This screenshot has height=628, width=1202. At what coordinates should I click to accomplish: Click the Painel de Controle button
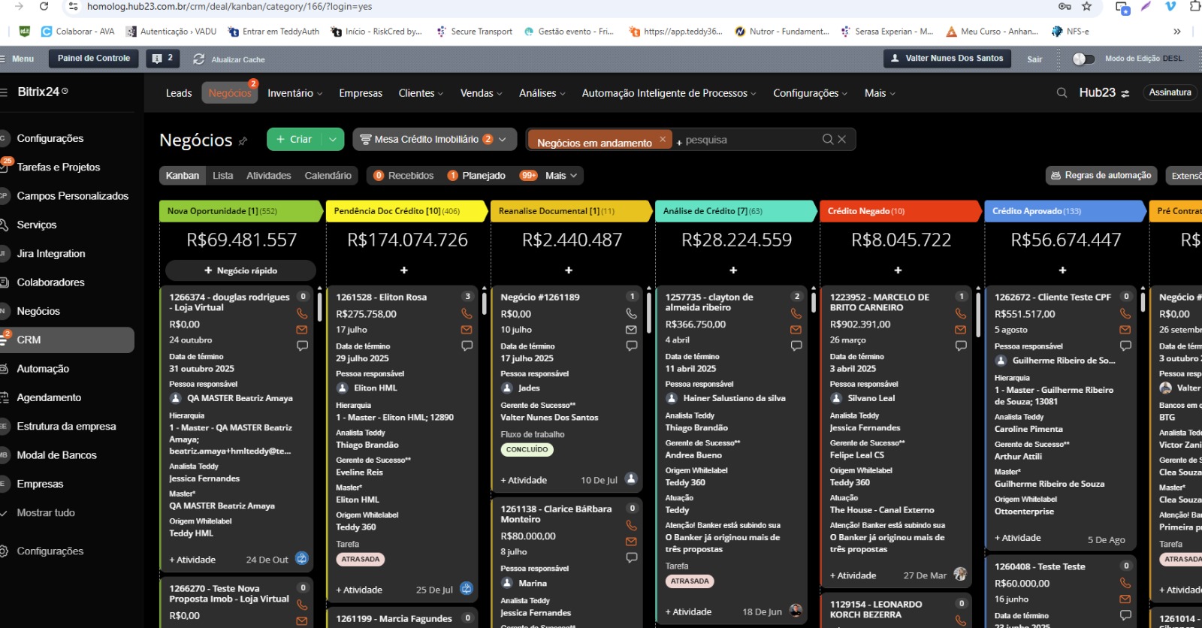94,59
